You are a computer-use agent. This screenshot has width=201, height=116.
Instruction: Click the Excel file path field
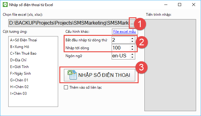coord(69,23)
